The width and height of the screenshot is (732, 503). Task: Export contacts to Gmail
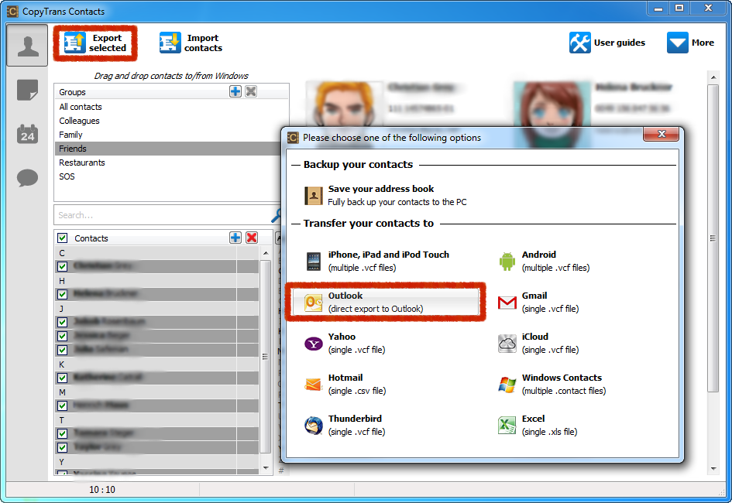point(538,302)
